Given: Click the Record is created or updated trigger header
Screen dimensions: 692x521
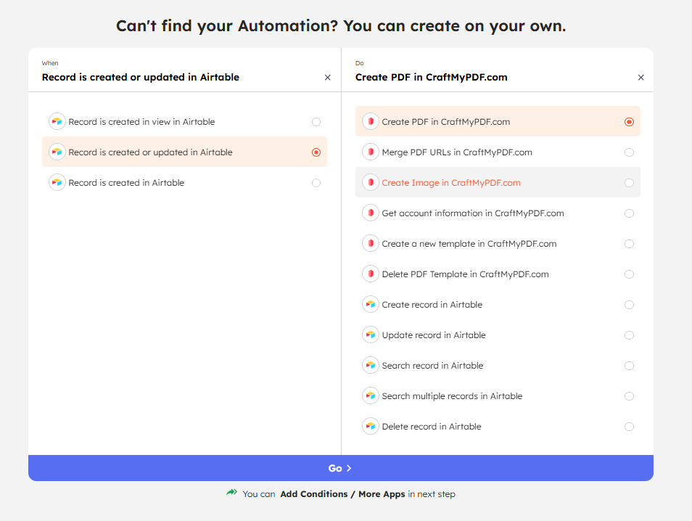Looking at the screenshot, I should click(x=140, y=77).
